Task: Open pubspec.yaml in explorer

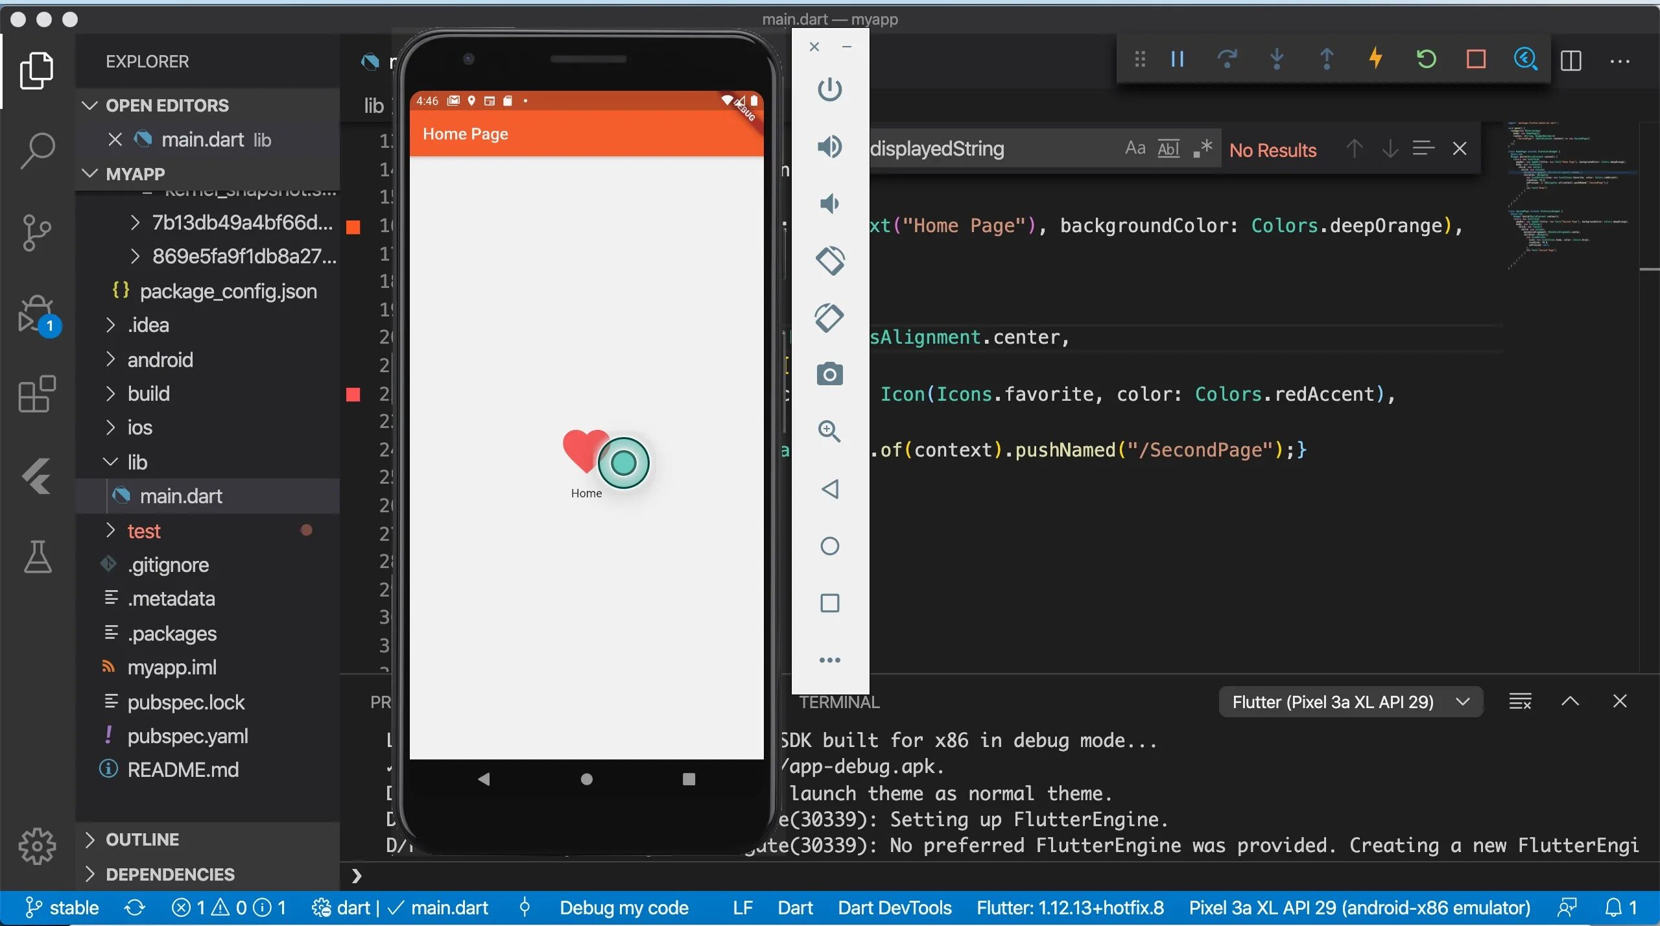Action: [187, 736]
